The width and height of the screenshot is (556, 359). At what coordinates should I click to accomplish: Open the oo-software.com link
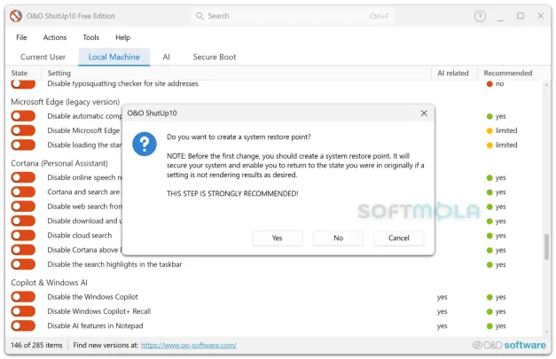pos(189,345)
